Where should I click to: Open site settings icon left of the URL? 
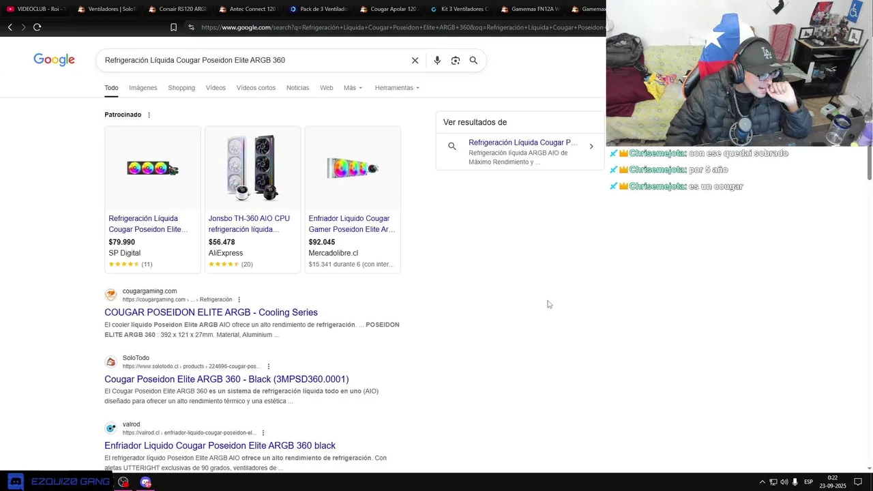point(191,27)
